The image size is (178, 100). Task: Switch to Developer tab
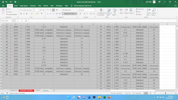click(x=59, y=6)
